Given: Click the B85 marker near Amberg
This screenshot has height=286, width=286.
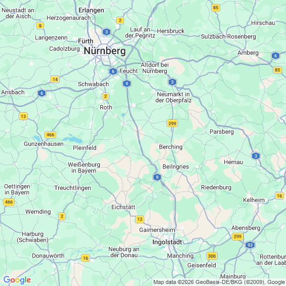Looking at the screenshot, I should pos(277,70).
